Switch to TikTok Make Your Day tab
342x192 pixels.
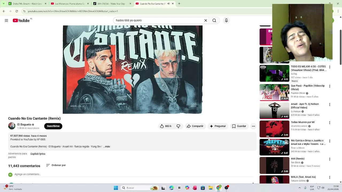[x=112, y=3]
